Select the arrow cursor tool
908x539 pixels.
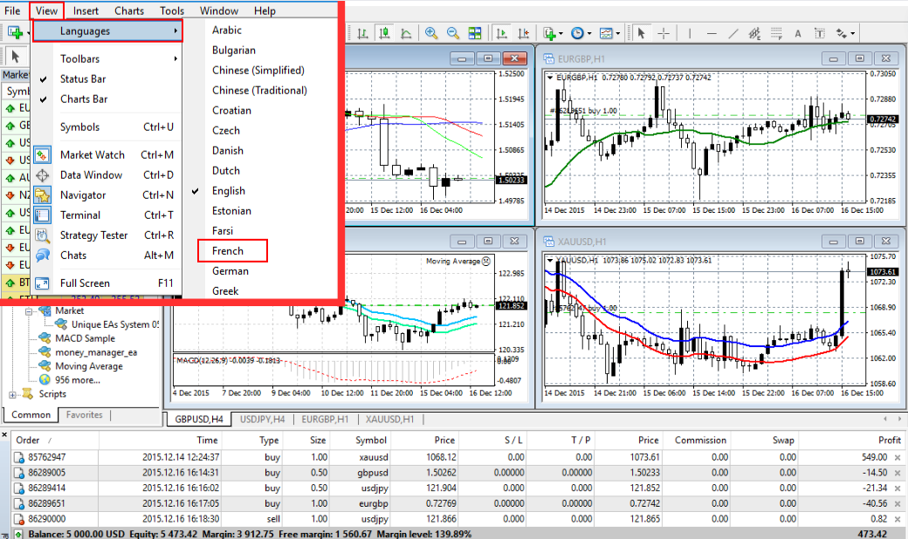[x=641, y=33]
